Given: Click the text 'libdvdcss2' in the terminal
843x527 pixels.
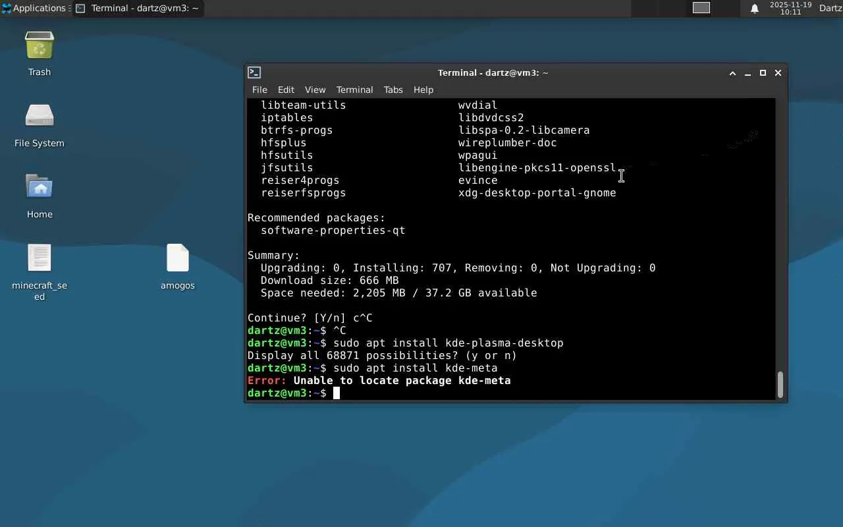Looking at the screenshot, I should pyautogui.click(x=491, y=118).
